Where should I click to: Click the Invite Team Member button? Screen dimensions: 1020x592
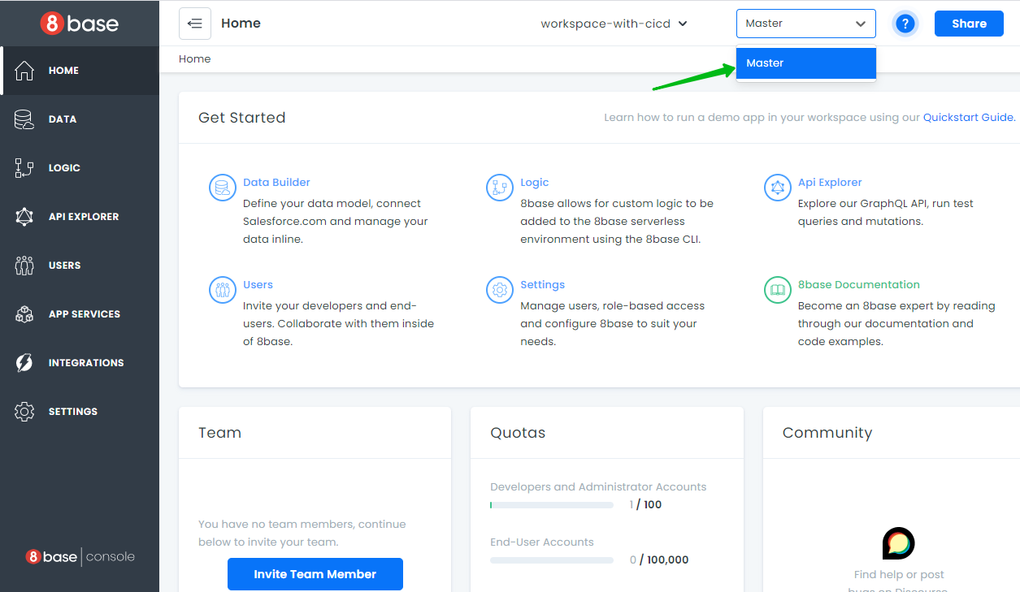click(315, 574)
